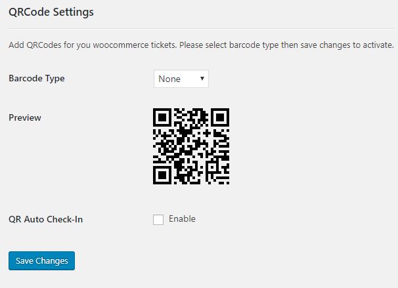The image size is (398, 288).
Task: Open the Barcode Type dropdown
Action: pyautogui.click(x=181, y=79)
